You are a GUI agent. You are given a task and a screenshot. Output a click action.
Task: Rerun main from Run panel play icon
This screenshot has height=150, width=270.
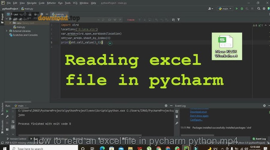(7, 111)
